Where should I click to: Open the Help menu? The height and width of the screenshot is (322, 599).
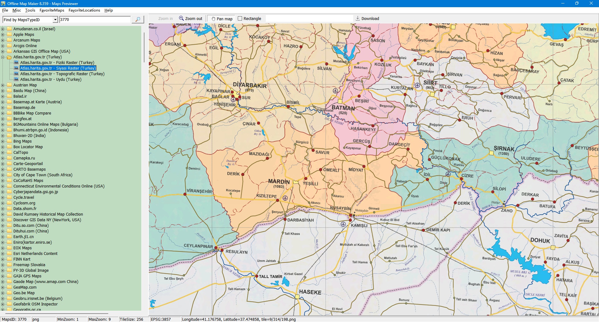pos(109,10)
